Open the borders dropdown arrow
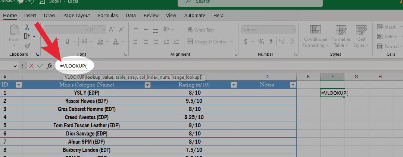The image size is (403, 157). pyautogui.click(x=90, y=42)
